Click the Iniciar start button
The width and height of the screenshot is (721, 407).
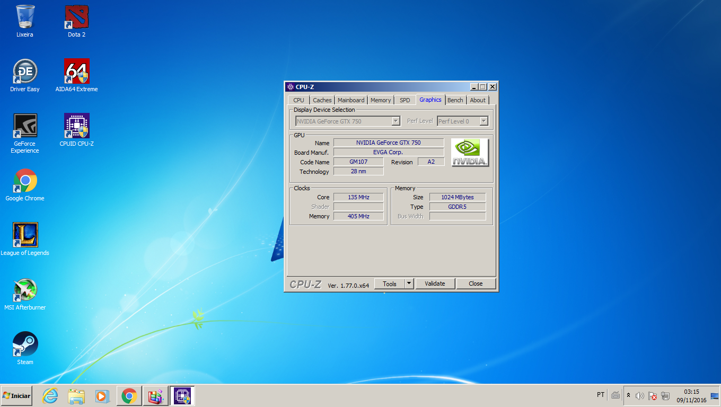(16, 396)
